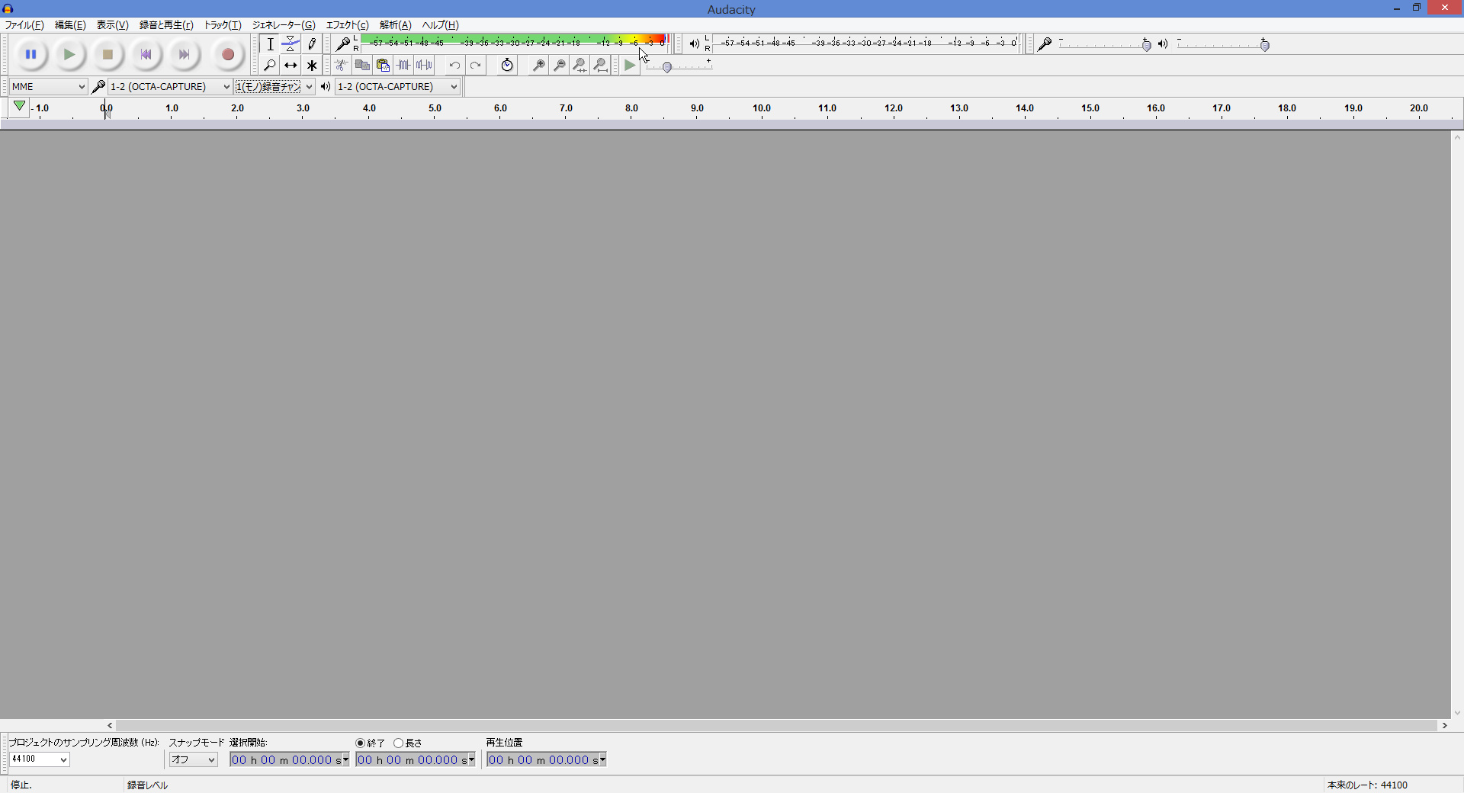Select the Multi-Tool asterisk icon
Viewport: 1464px width, 793px height.
[x=311, y=65]
